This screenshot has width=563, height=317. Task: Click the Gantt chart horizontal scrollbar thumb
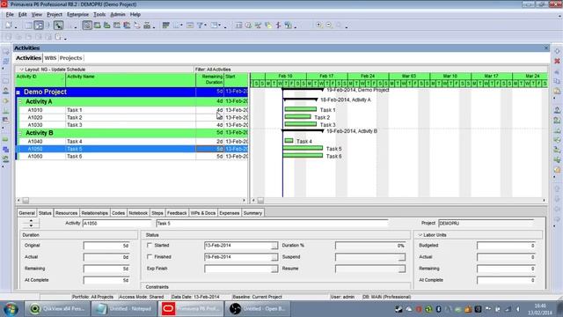click(x=260, y=201)
